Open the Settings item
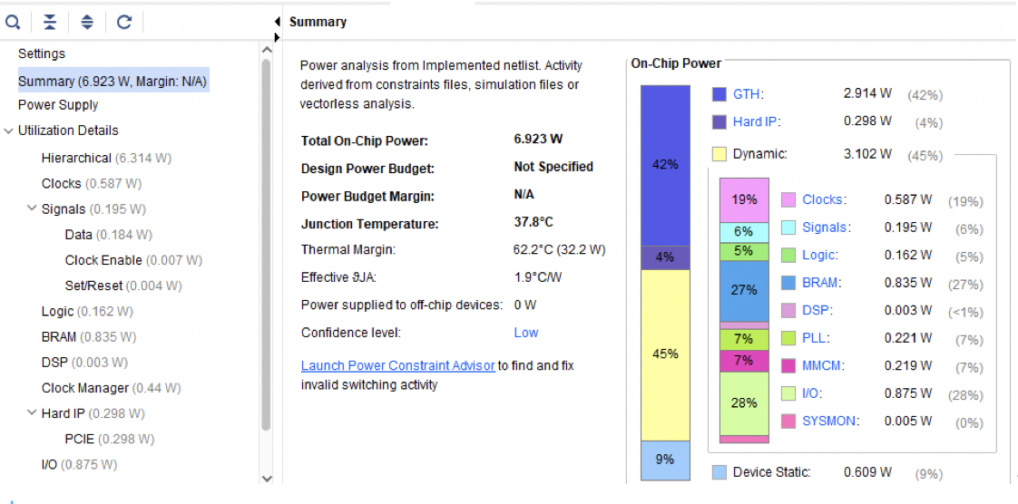 pyautogui.click(x=42, y=53)
